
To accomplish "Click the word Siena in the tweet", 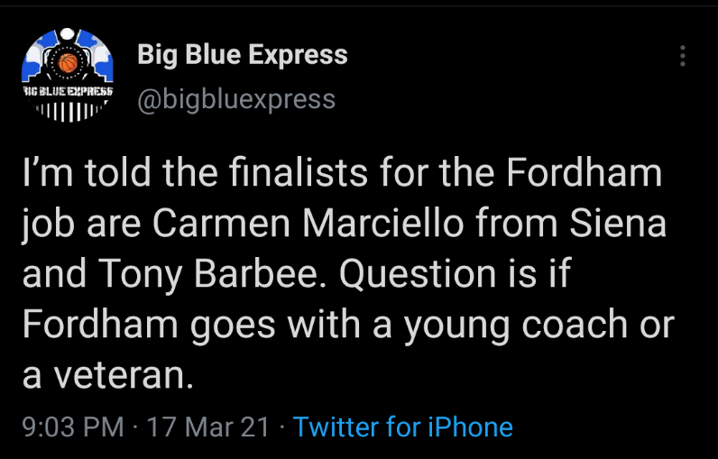I will pyautogui.click(x=621, y=225).
